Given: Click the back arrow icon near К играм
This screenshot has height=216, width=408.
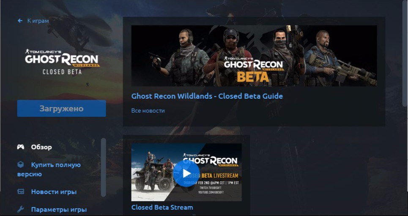Looking at the screenshot, I should click(x=20, y=21).
